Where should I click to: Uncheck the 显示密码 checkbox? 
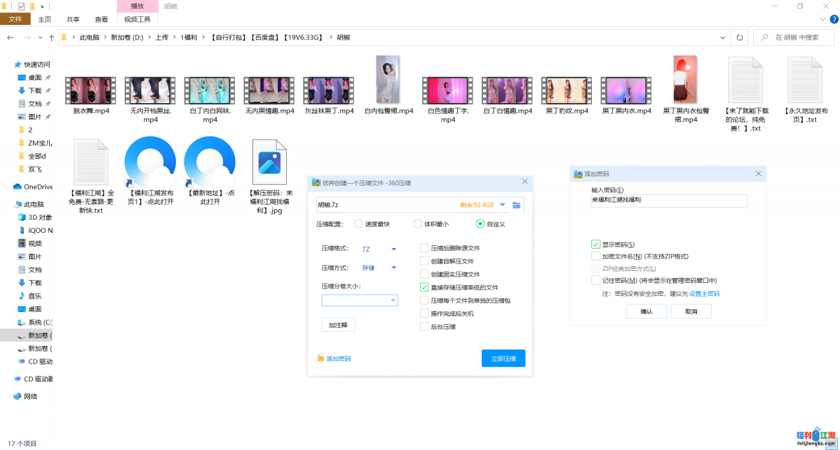click(x=596, y=245)
